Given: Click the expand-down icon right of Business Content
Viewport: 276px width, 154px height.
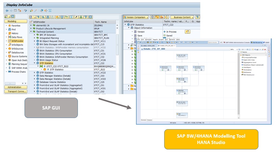Looking at the screenshot, I should tap(198, 17).
